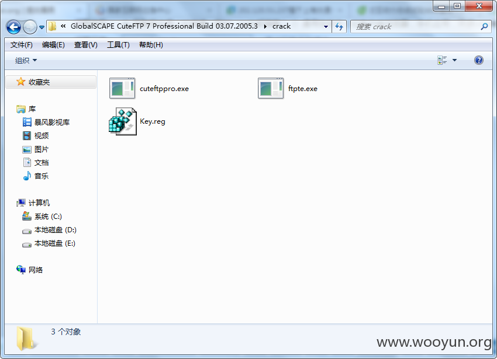Image resolution: width=497 pixels, height=359 pixels.
Task: Select the ftpte.exe file icon
Action: point(271,88)
